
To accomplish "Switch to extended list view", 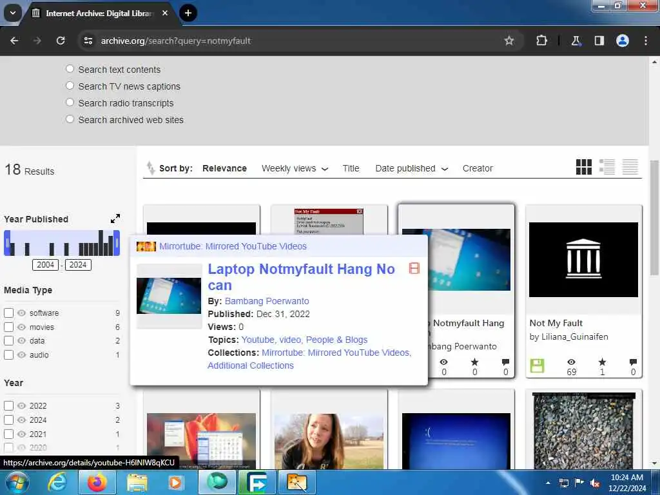I will [607, 167].
